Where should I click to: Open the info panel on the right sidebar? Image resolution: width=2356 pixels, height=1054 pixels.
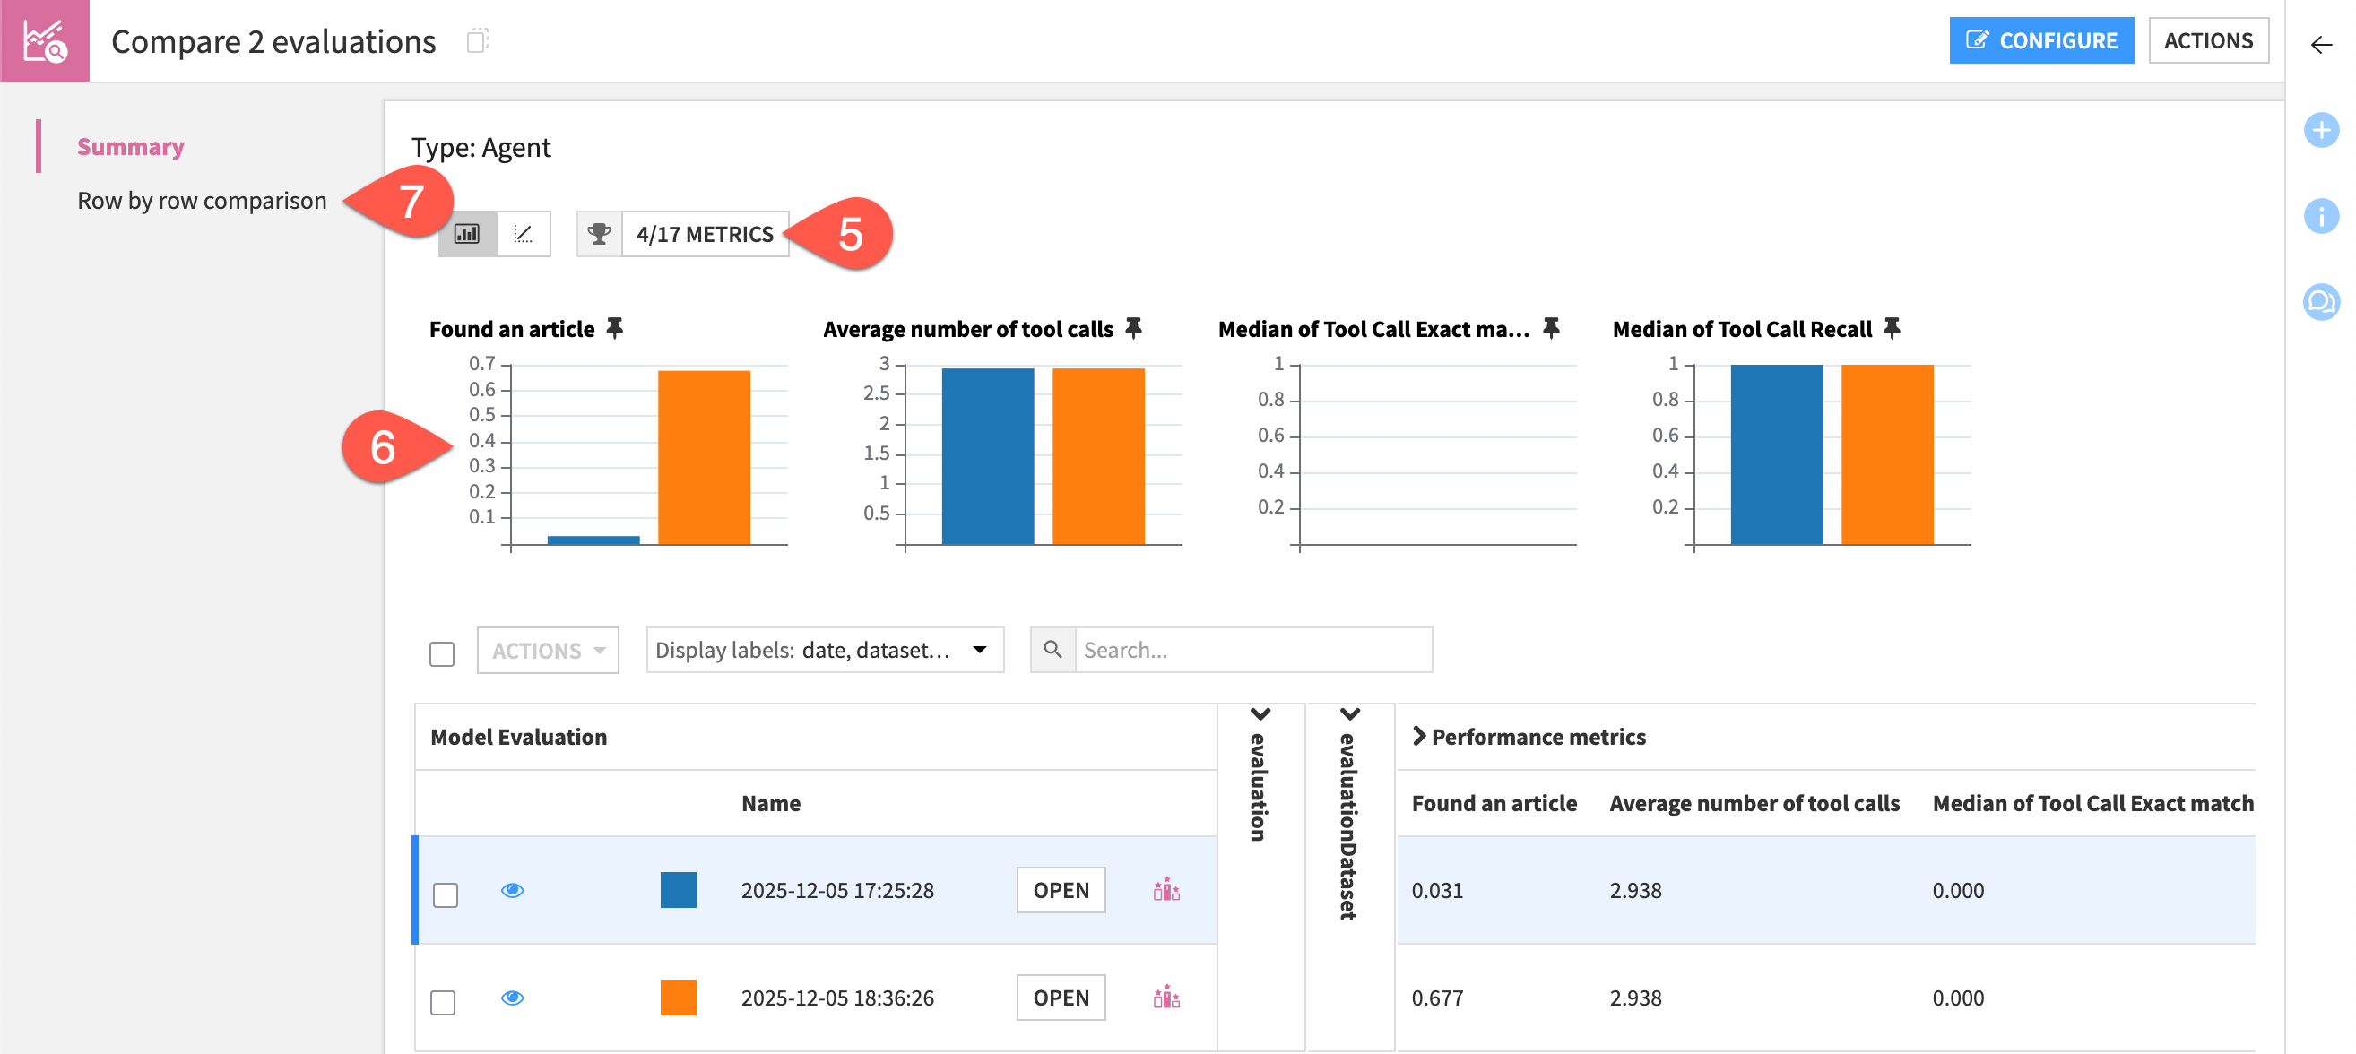point(2322,217)
